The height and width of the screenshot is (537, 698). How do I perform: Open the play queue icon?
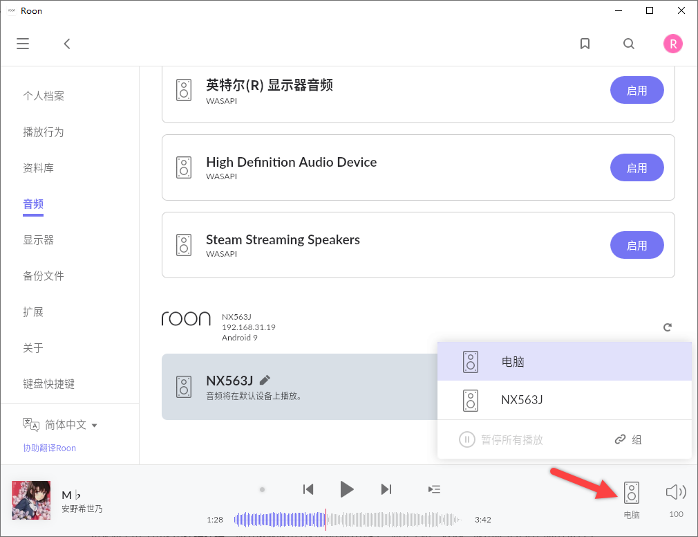pos(434,489)
